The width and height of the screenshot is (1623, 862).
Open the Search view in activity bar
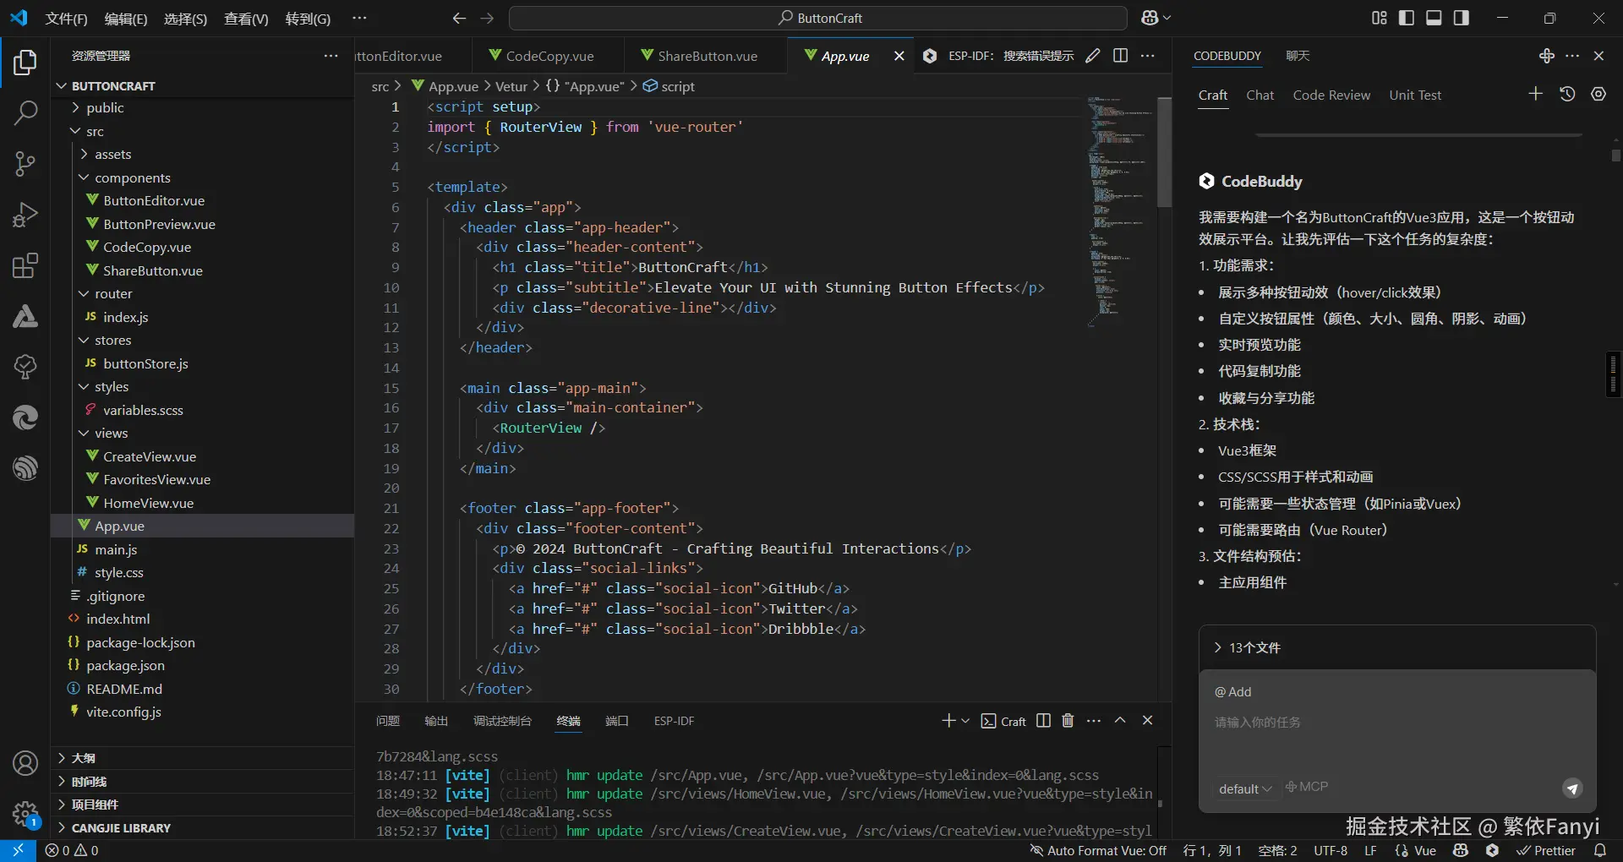pos(25,113)
